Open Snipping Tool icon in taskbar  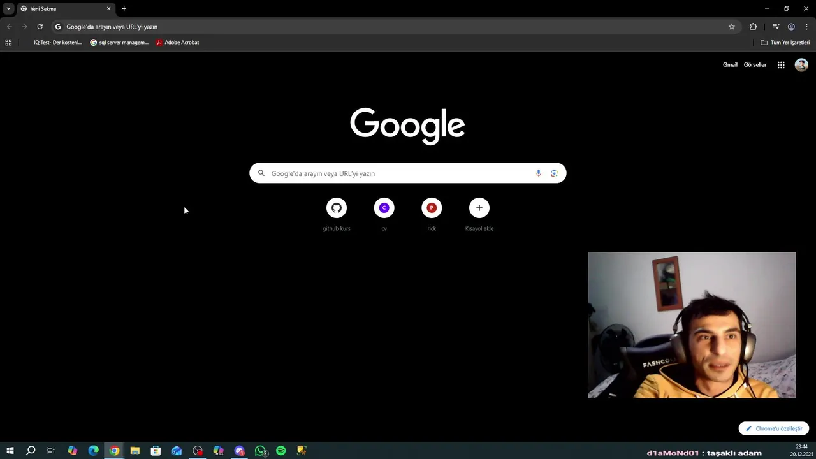click(x=302, y=451)
